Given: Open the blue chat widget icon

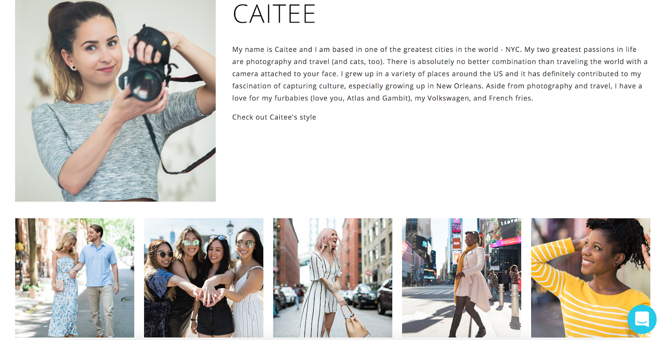Looking at the screenshot, I should click(x=642, y=319).
